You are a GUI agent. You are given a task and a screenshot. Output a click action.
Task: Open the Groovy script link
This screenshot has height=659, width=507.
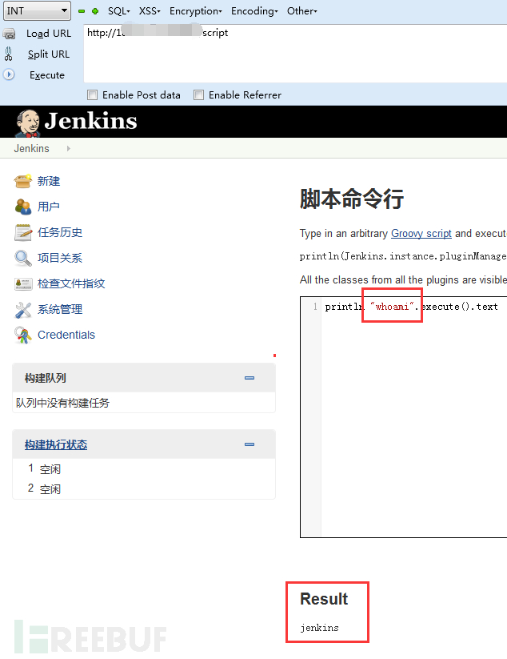421,233
